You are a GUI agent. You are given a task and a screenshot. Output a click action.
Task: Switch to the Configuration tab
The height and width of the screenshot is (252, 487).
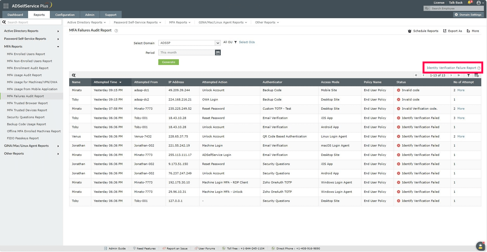click(65, 15)
